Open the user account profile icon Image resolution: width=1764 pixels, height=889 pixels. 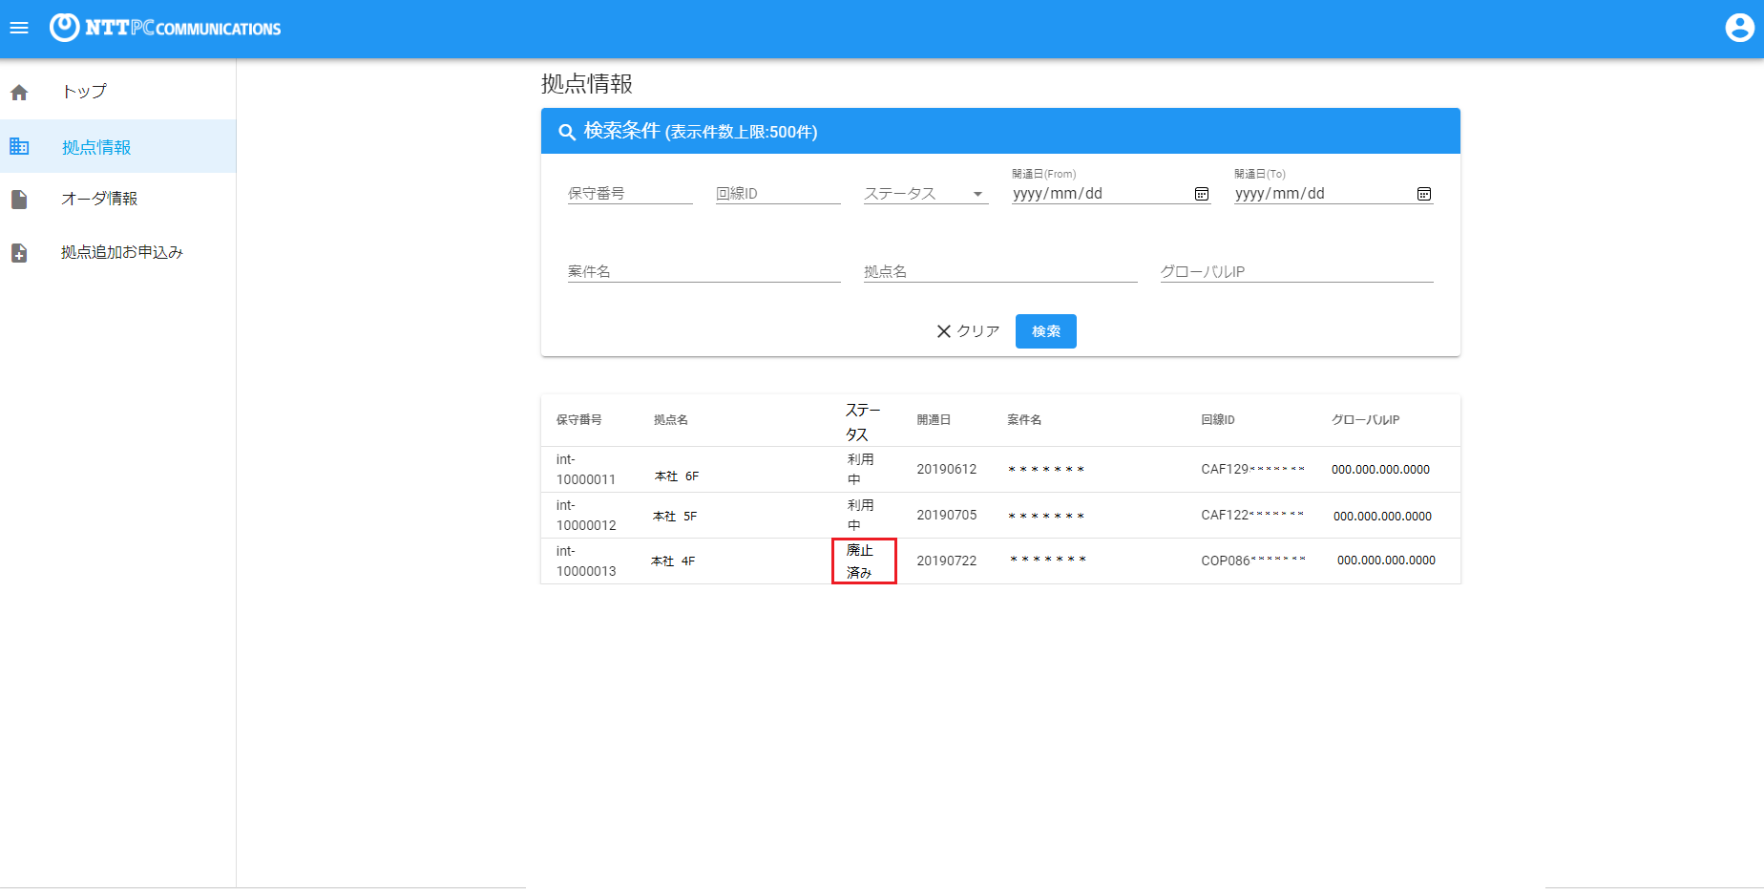coord(1739,29)
